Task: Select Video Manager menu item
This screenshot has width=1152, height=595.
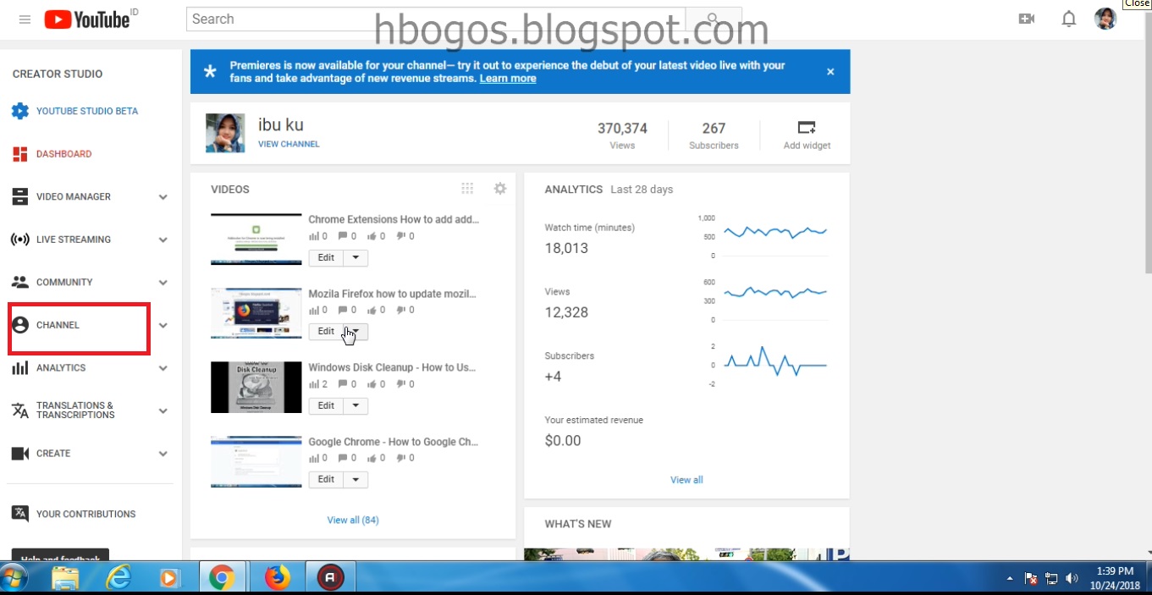Action: (x=74, y=196)
